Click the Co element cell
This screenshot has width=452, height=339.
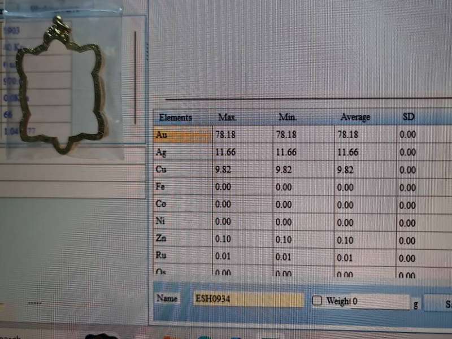(182, 204)
